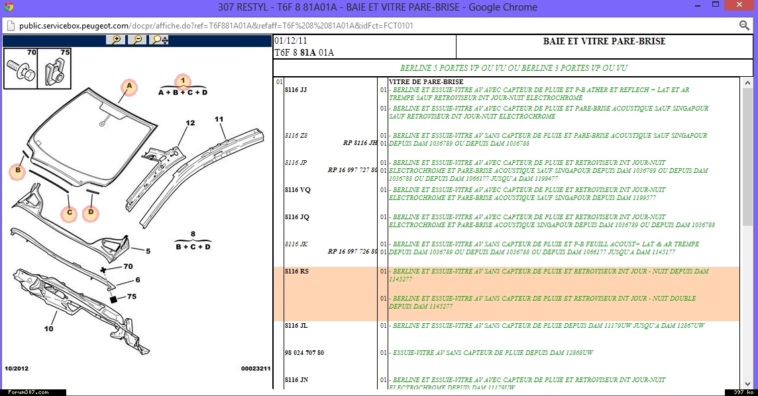758x396 pixels.
Task: Click callout C marker on diagram
Action: click(68, 213)
